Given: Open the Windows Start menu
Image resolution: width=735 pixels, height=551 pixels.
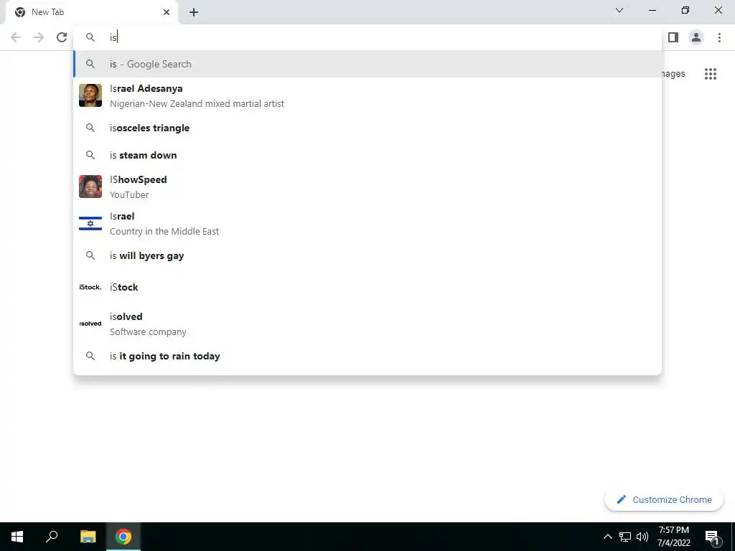Looking at the screenshot, I should click(x=17, y=537).
